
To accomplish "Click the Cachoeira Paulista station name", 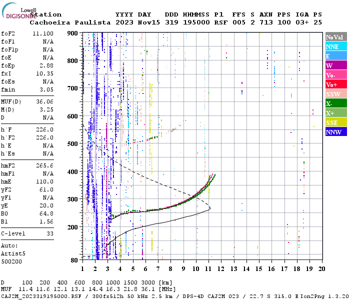I will 70,22.
